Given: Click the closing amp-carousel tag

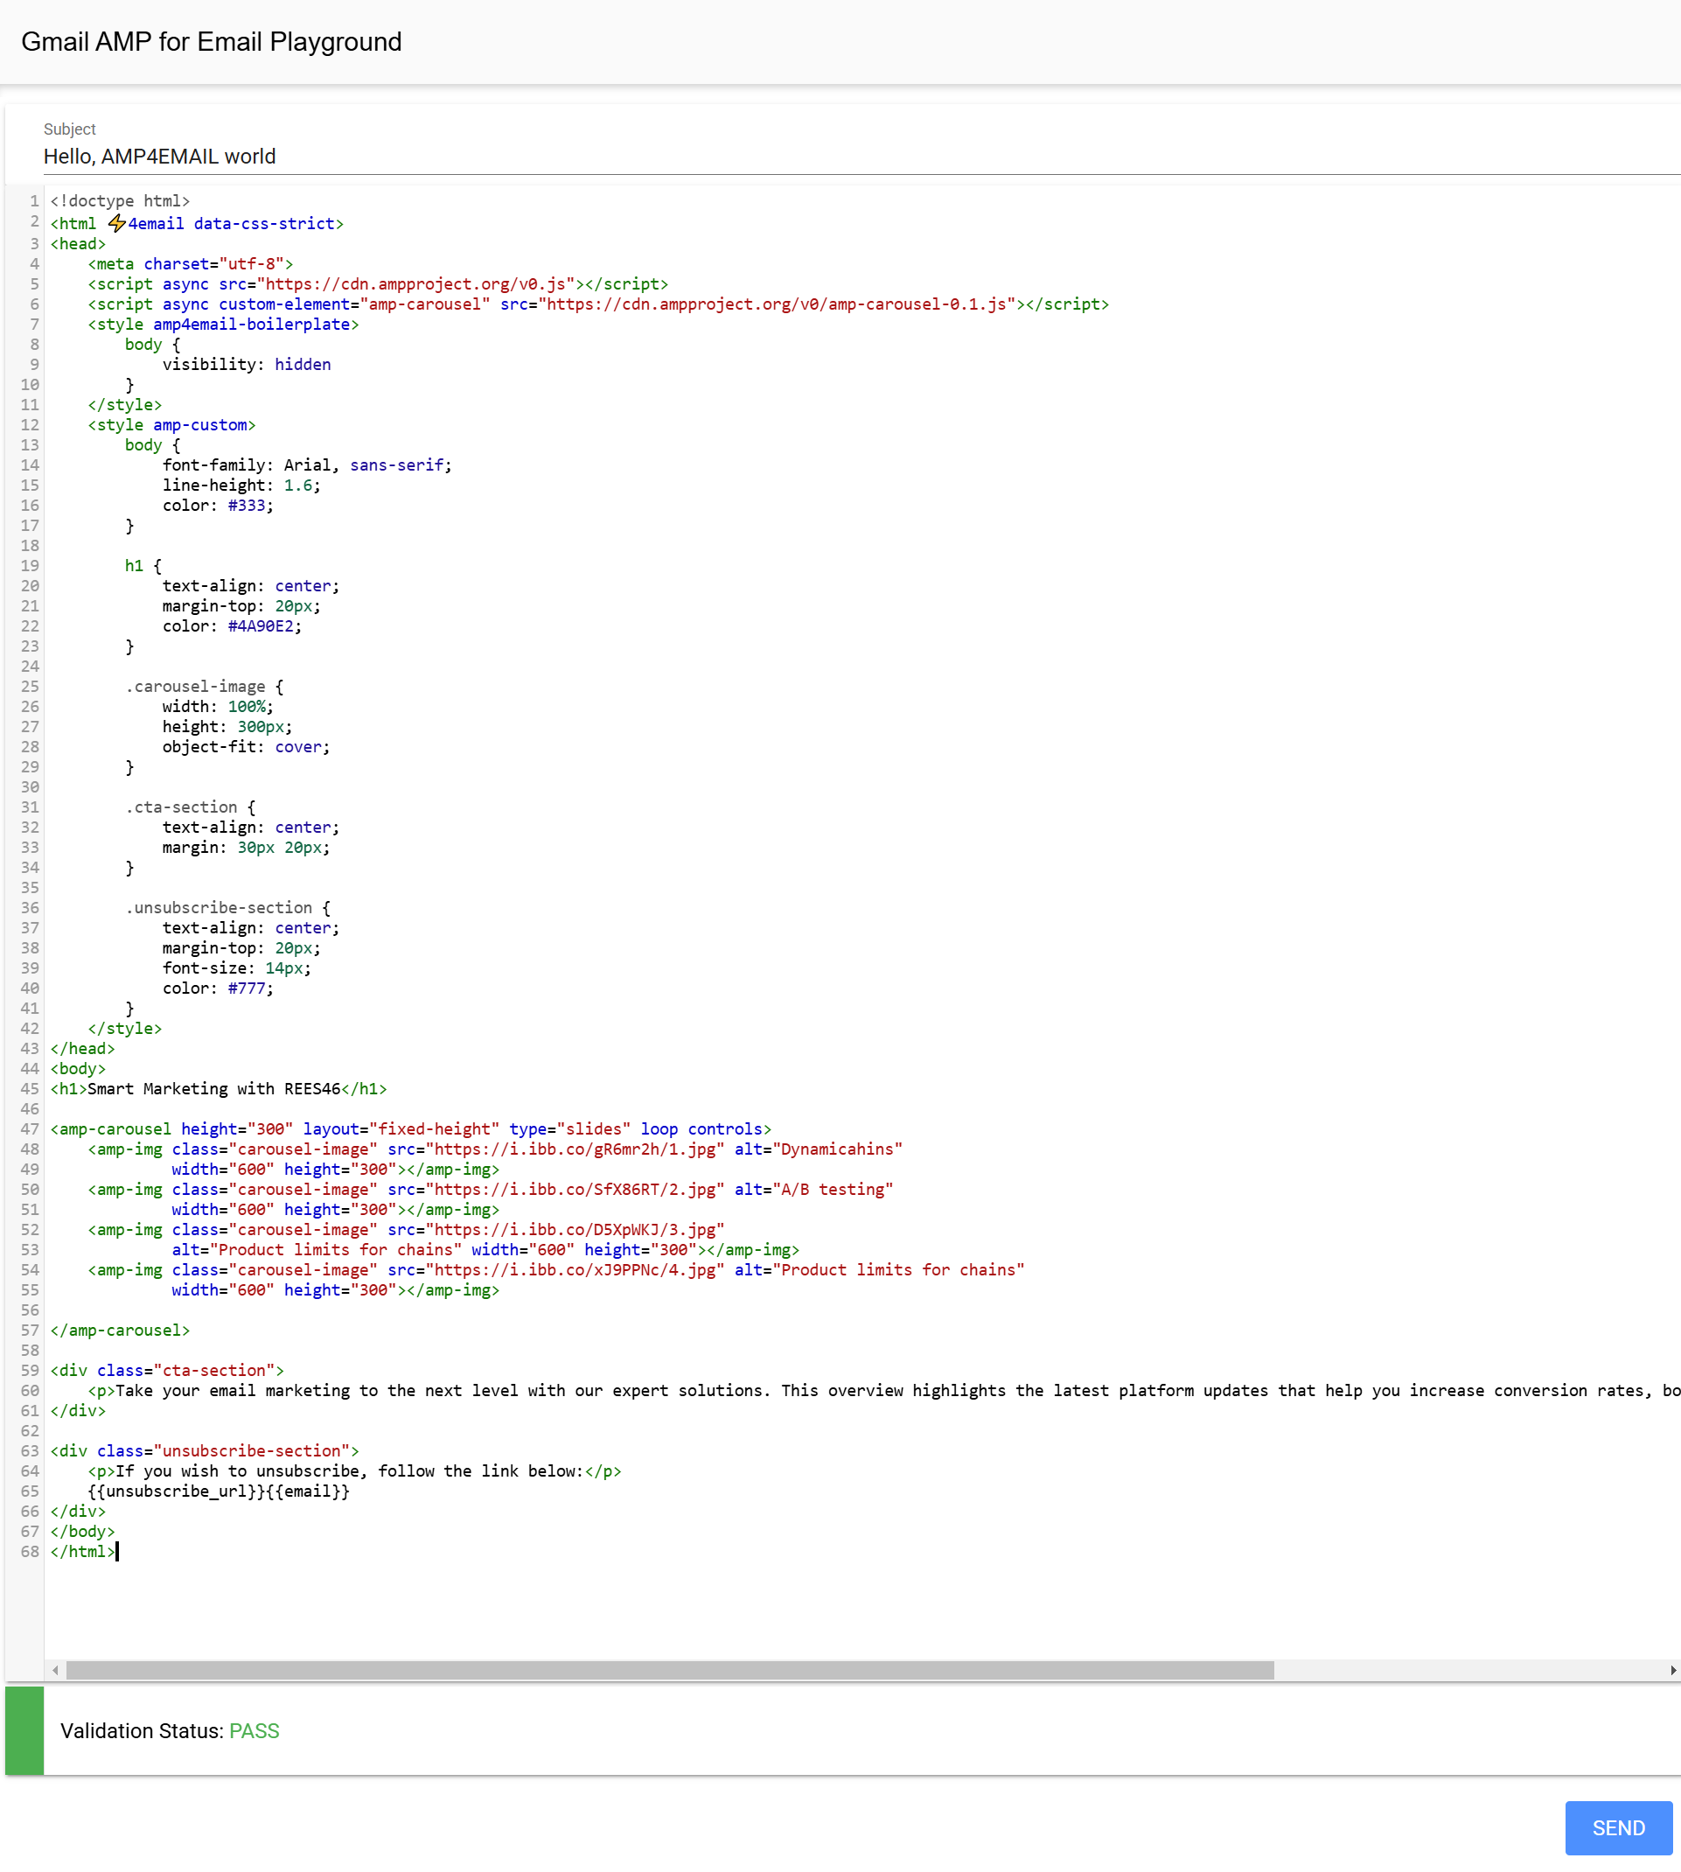Looking at the screenshot, I should pos(120,1330).
